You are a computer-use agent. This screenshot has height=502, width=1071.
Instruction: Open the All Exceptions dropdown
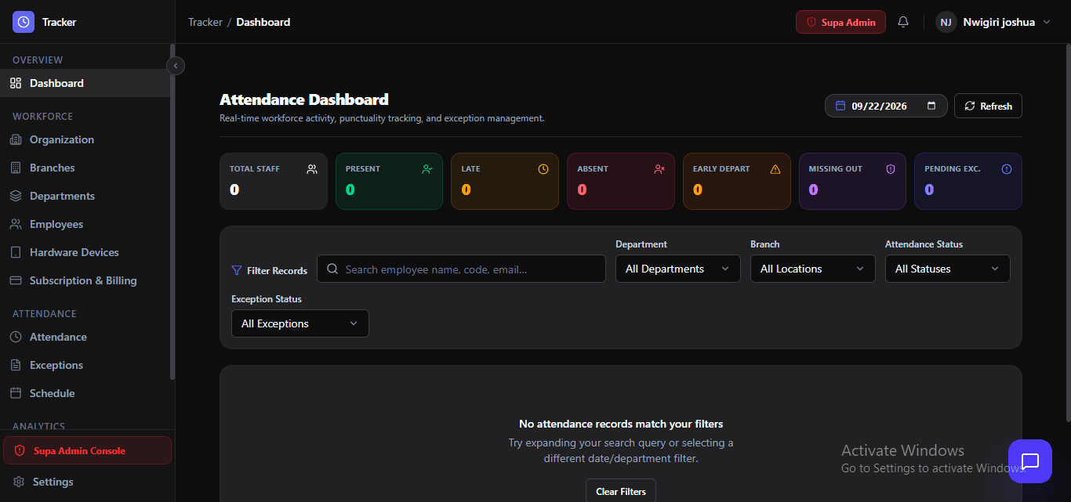click(x=300, y=323)
